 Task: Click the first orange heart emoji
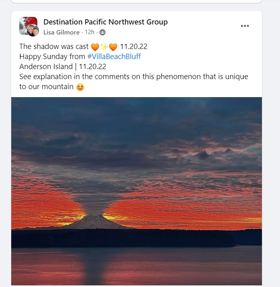[x=95, y=47]
